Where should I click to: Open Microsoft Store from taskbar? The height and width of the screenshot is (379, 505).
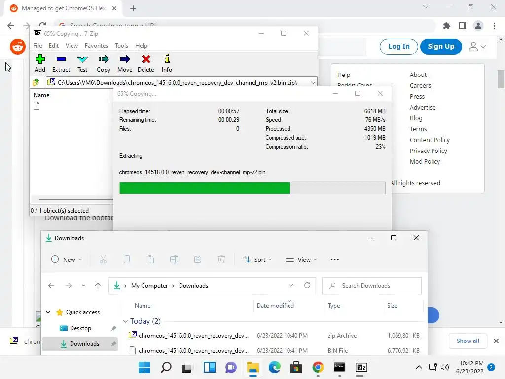296,367
